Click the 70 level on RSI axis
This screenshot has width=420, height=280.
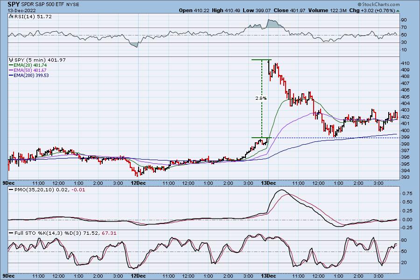tap(404, 28)
